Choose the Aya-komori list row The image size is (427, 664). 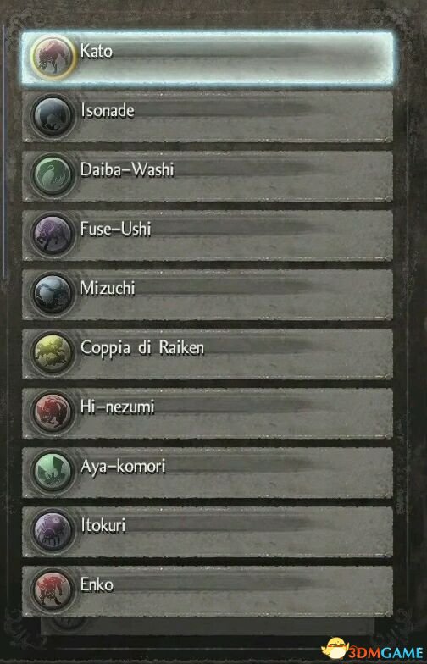(x=208, y=473)
